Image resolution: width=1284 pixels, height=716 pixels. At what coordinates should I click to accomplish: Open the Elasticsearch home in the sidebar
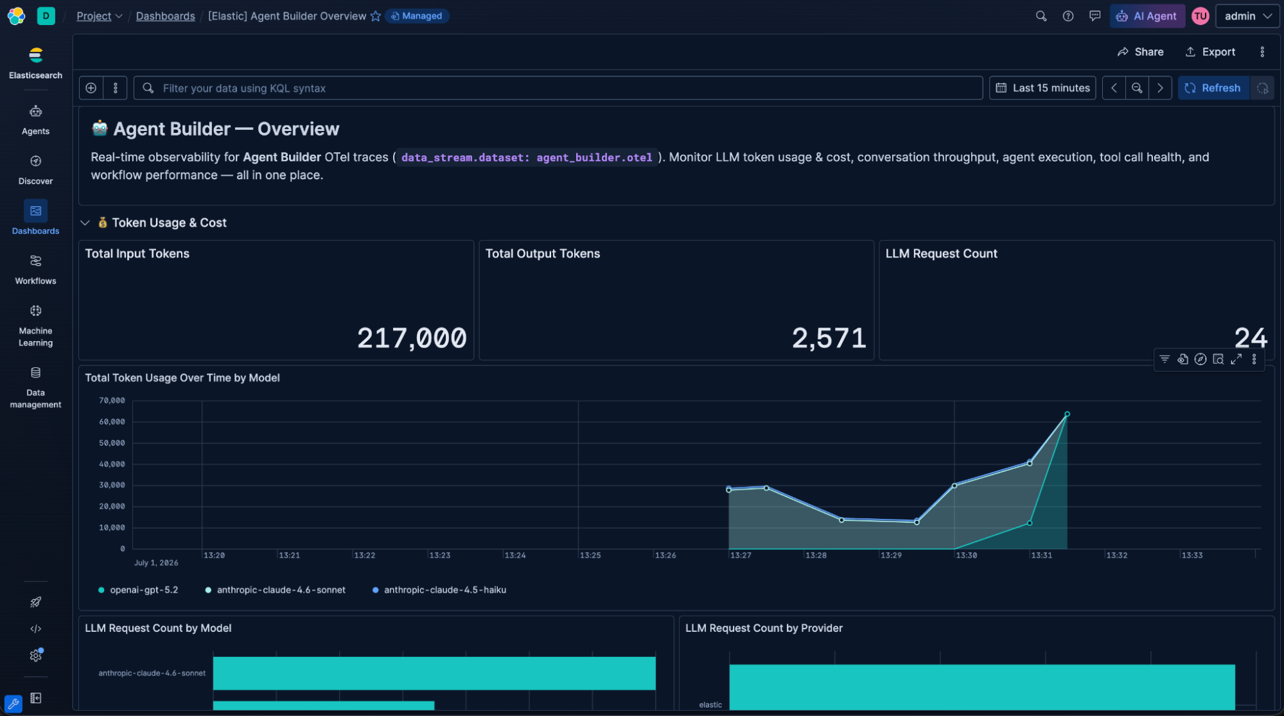(36, 63)
